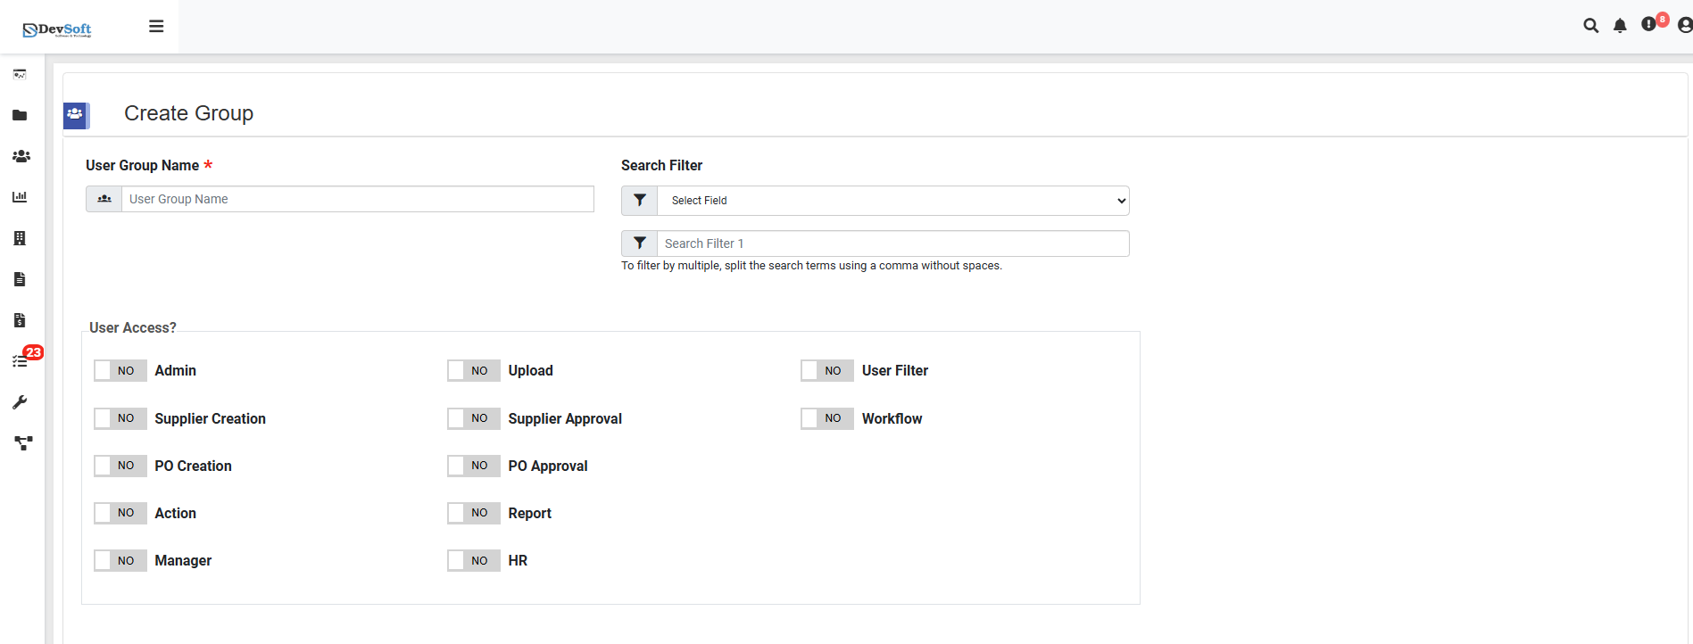Toggle the HR access switch
The image size is (1693, 644).
[x=474, y=560]
